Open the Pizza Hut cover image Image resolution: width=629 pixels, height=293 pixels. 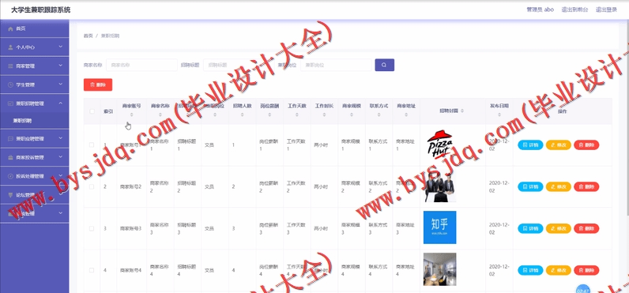pos(439,145)
